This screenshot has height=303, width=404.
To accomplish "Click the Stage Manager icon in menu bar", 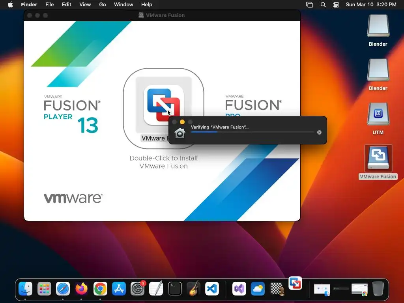I will [309, 5].
